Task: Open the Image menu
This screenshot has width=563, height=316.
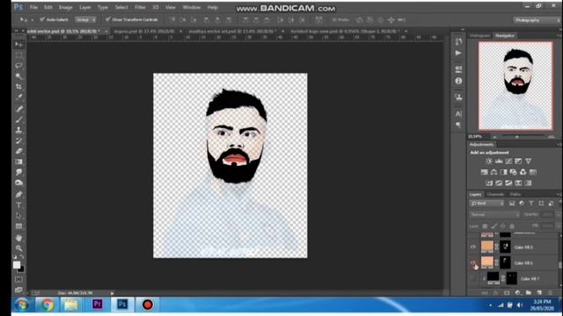Action: (65, 7)
